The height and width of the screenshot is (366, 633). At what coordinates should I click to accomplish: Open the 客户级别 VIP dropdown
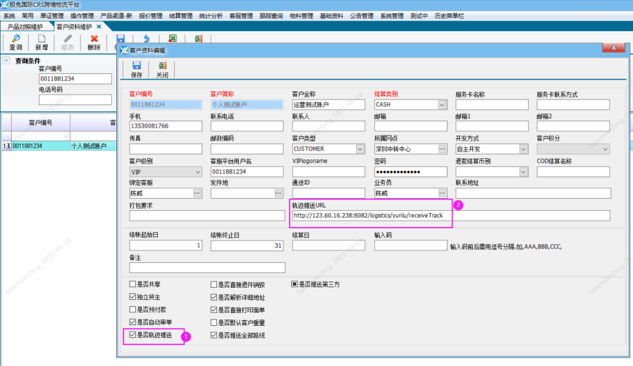197,172
